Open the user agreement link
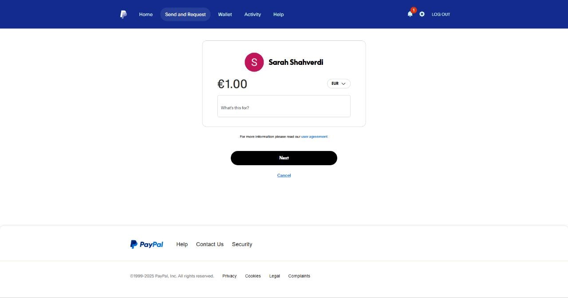 pyautogui.click(x=315, y=137)
